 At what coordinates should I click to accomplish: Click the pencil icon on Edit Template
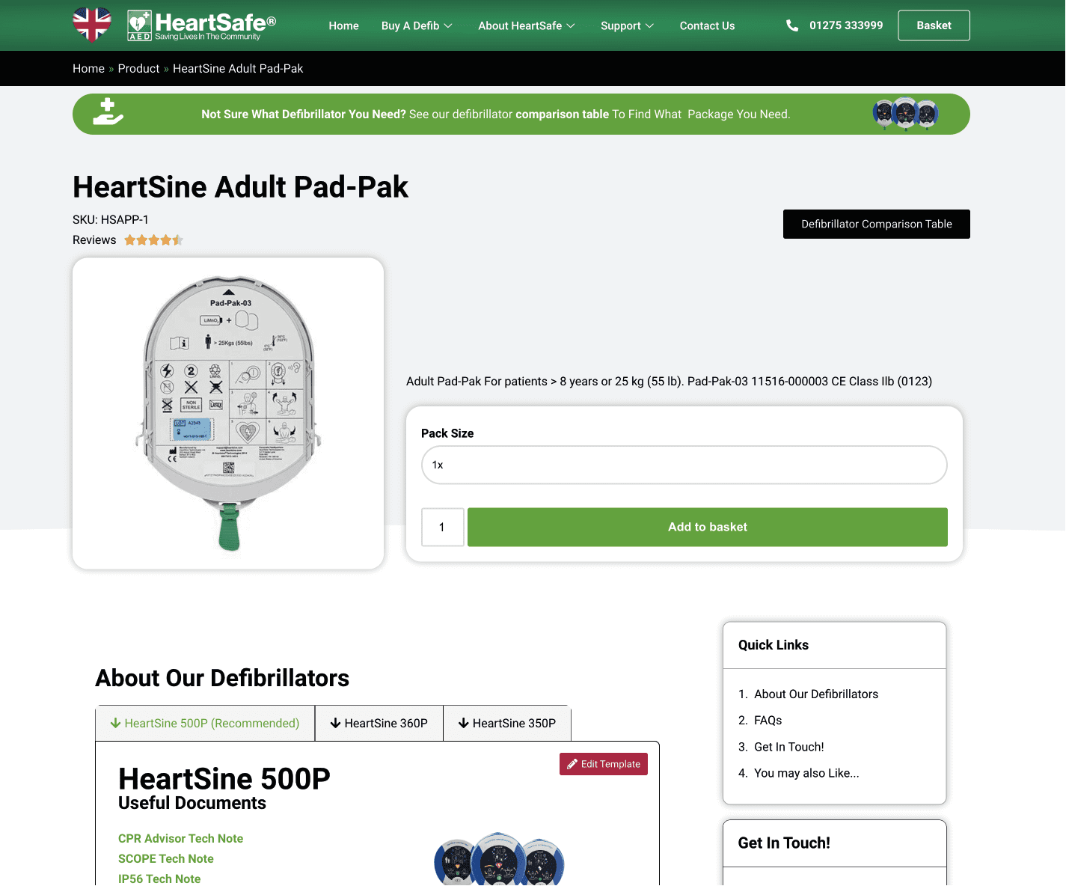pos(572,764)
